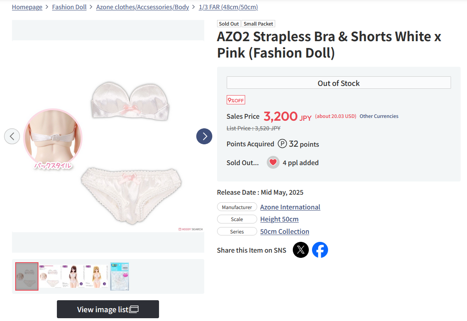Click the points 'P' circle icon

[x=282, y=144]
